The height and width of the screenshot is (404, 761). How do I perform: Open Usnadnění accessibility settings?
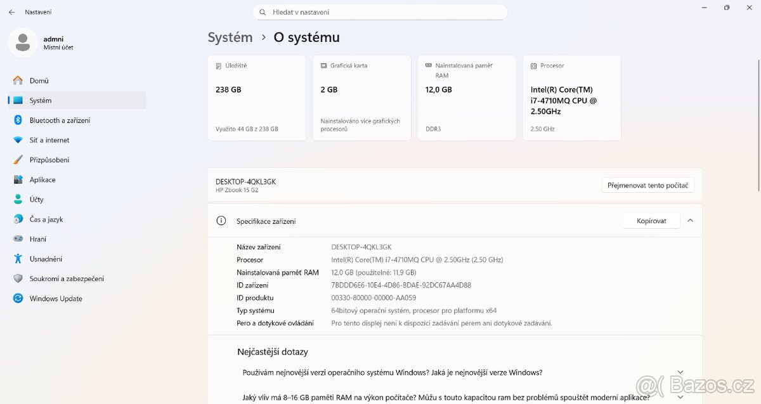click(46, 259)
